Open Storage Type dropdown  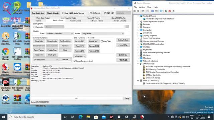point(123,13)
